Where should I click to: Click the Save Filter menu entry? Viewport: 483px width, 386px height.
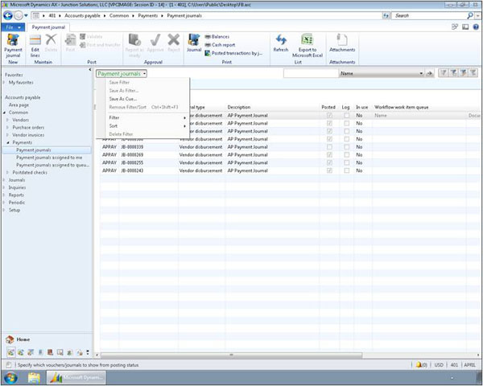coord(119,82)
